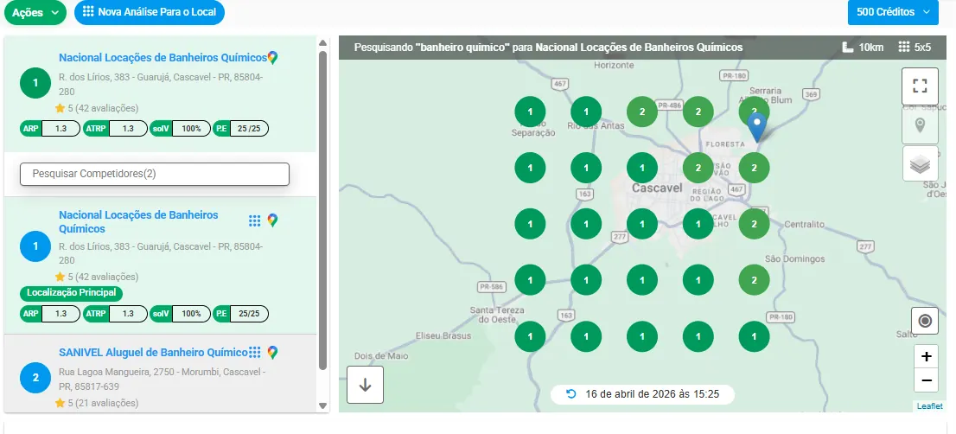This screenshot has height=434, width=956.
Task: Click the 5x5 grid size indicator
Action: 915,47
